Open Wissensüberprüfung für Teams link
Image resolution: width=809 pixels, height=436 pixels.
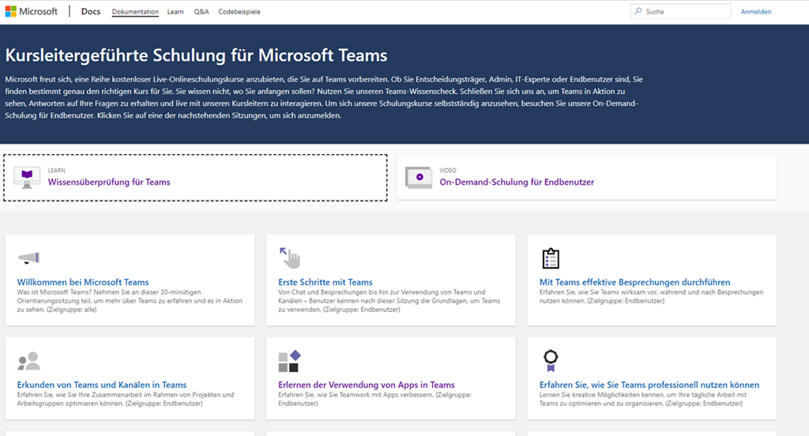tap(109, 182)
